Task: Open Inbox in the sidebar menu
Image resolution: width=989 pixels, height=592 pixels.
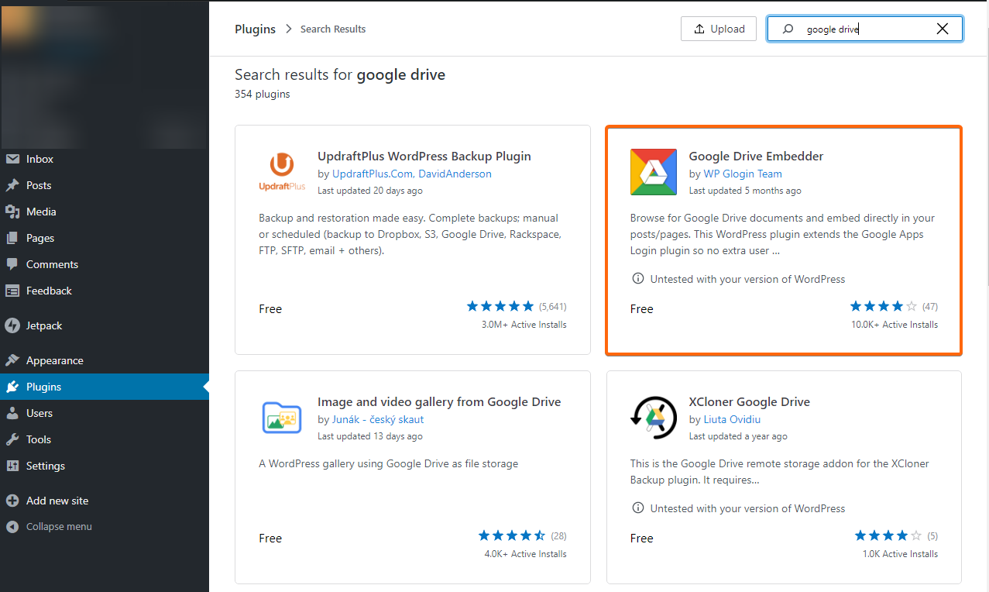Action: coord(105,159)
